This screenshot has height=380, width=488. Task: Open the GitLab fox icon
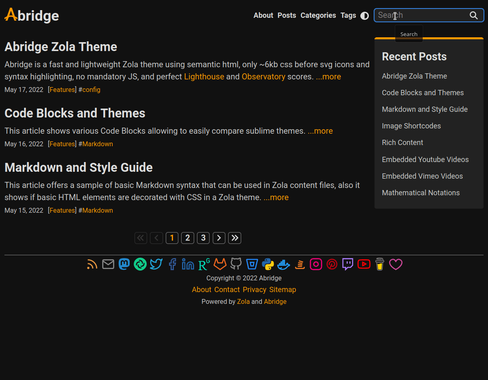(220, 265)
